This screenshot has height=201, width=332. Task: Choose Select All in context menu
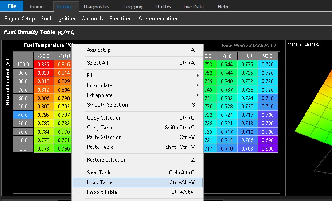tap(137, 62)
